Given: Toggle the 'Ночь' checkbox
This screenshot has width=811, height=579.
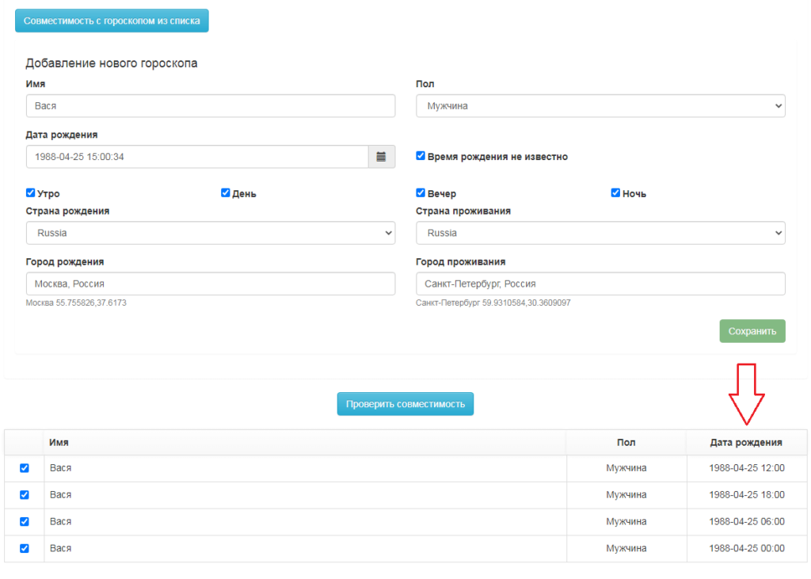Looking at the screenshot, I should pos(615,192).
